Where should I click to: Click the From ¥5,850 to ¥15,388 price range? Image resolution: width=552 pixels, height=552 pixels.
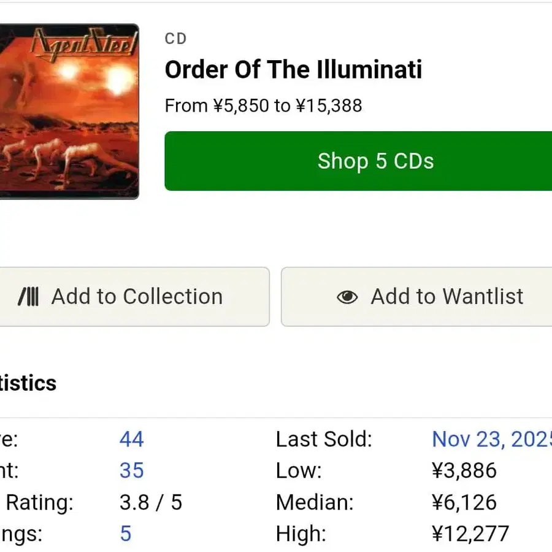263,105
